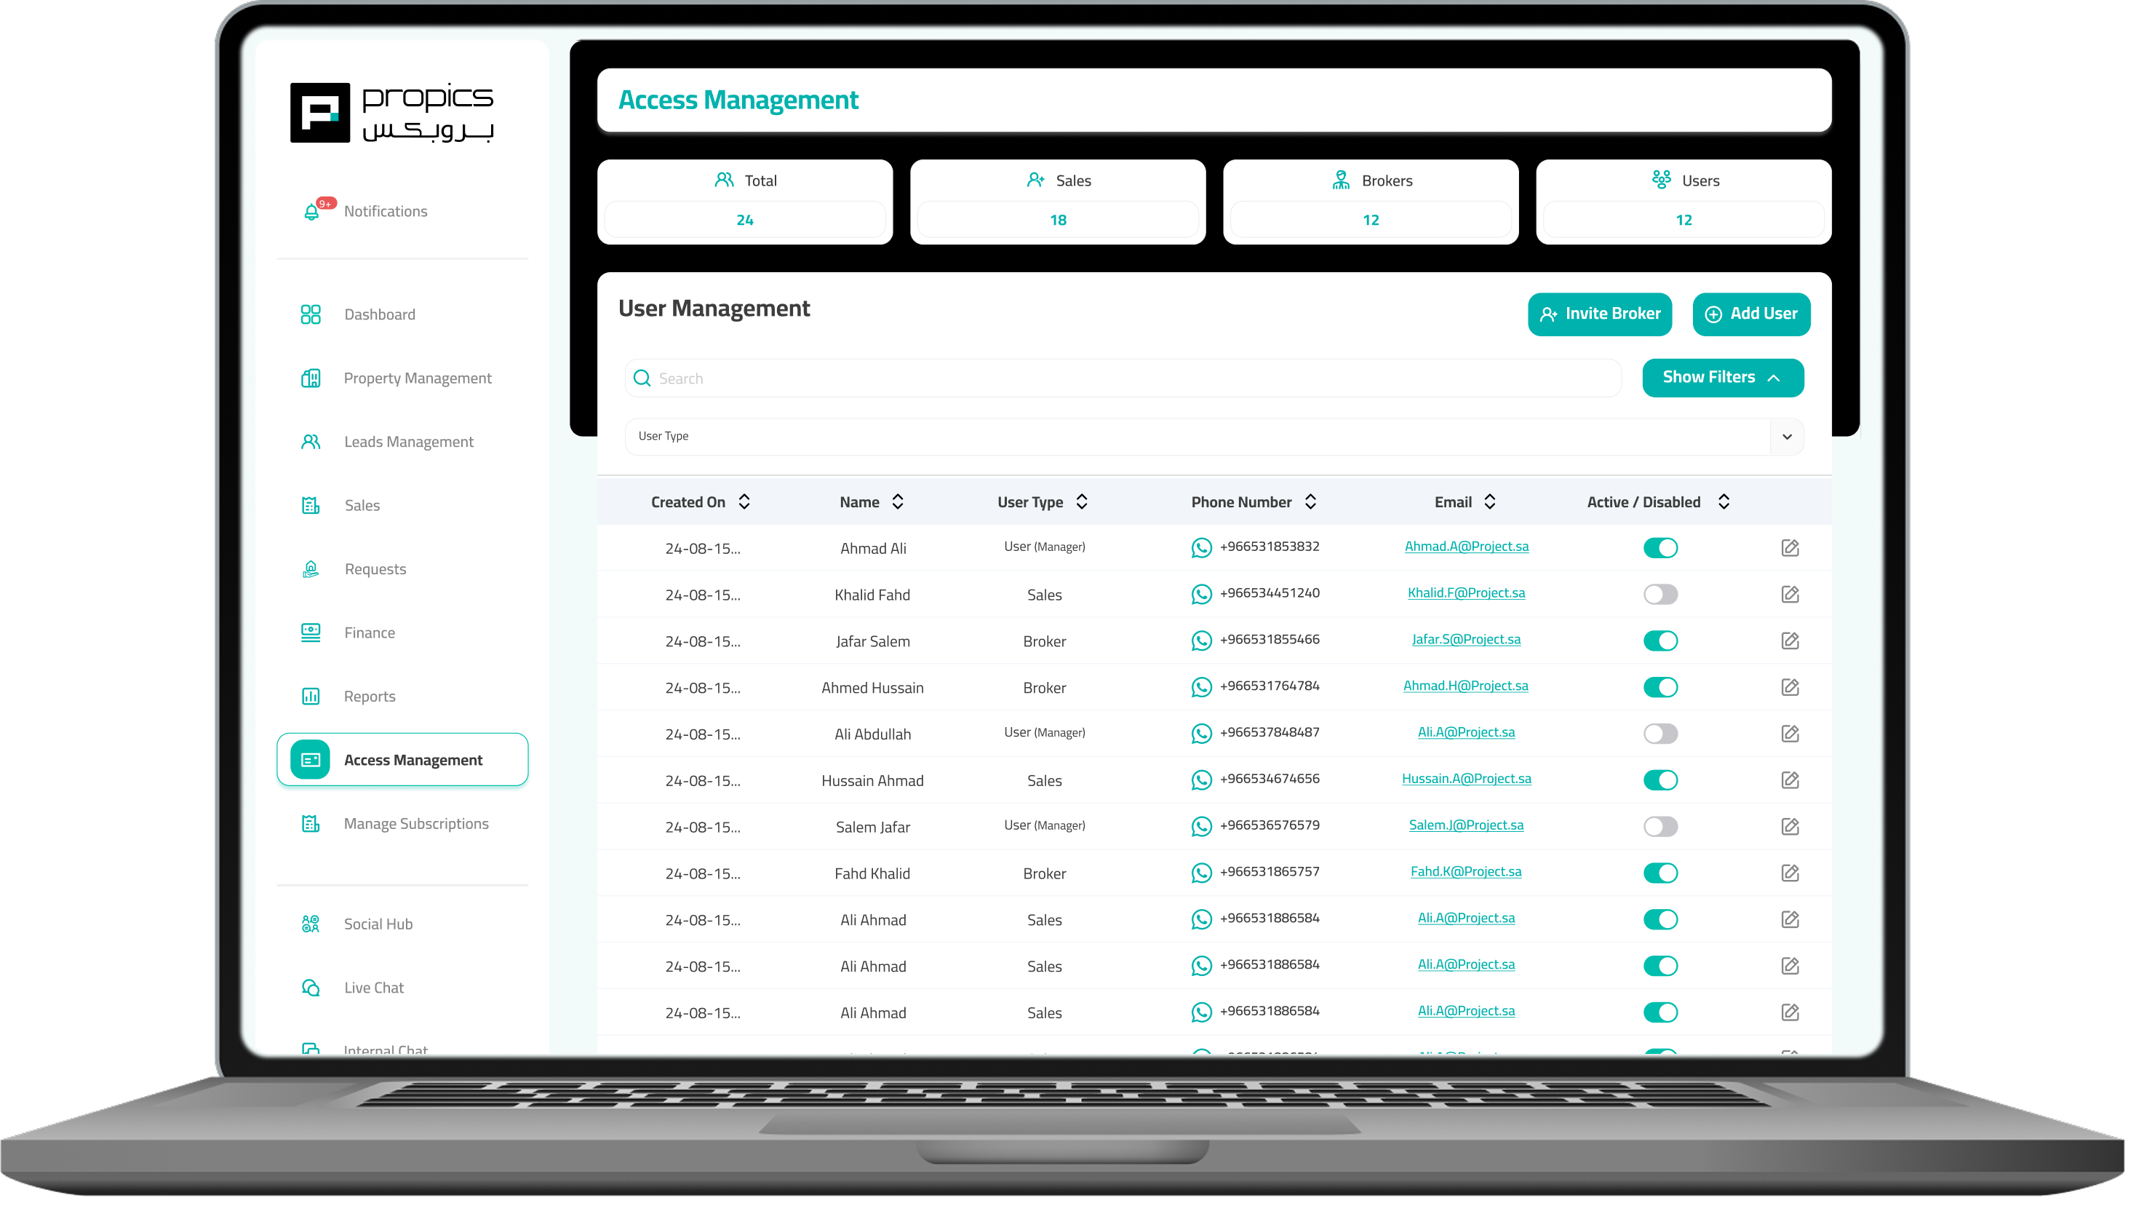Sort by Name column arrows

(x=898, y=503)
